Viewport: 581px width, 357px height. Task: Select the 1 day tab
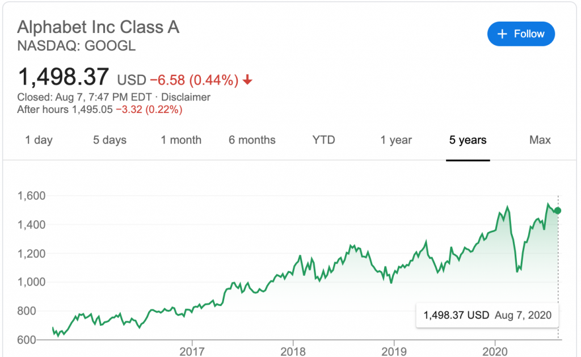tap(39, 140)
